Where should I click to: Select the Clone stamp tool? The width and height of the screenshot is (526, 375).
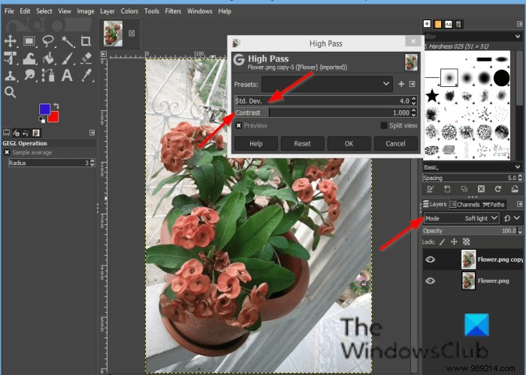tap(11, 76)
